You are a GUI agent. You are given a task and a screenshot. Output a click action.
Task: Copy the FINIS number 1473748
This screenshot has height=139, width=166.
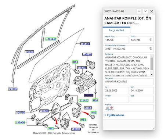click(151, 40)
